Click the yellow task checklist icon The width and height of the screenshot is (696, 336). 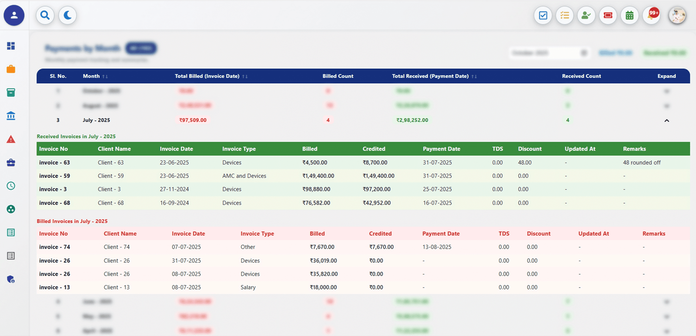point(565,16)
